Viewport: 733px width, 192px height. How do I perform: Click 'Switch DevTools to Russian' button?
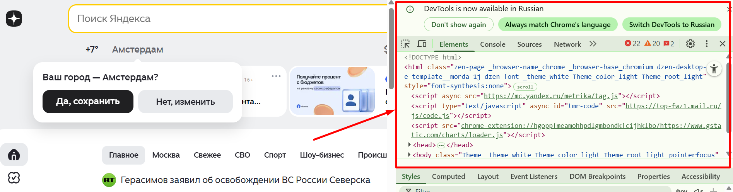pos(671,25)
